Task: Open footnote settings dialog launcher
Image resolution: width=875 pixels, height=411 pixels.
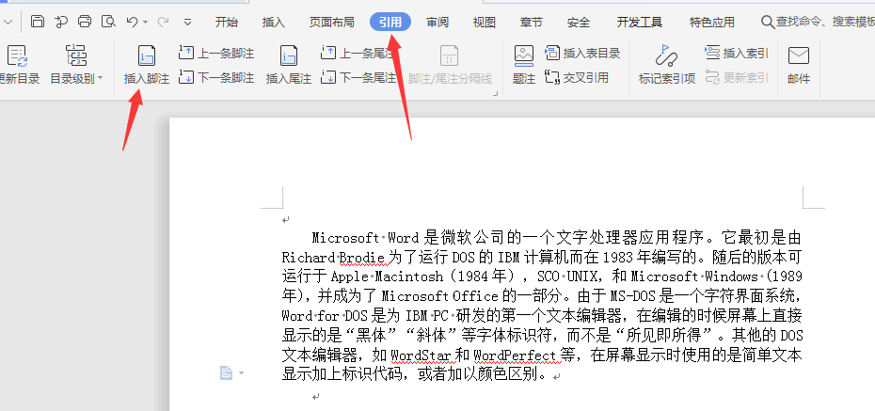Action: pyautogui.click(x=495, y=94)
